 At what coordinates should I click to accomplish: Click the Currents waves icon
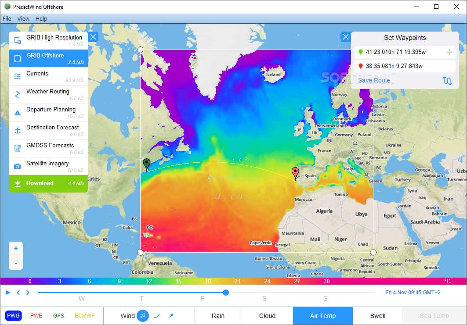tap(18, 76)
